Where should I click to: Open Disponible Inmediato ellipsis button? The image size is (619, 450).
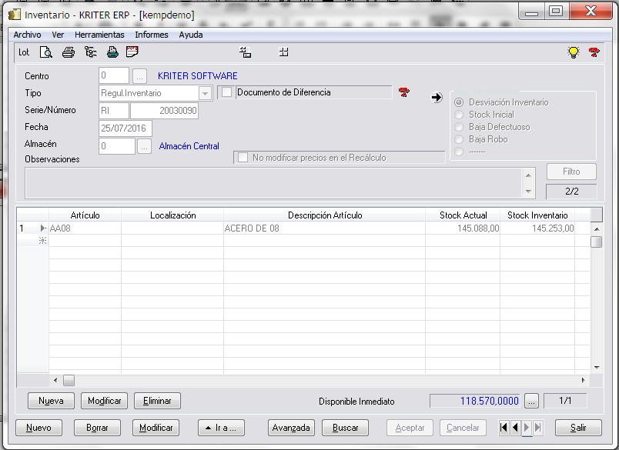pos(531,401)
